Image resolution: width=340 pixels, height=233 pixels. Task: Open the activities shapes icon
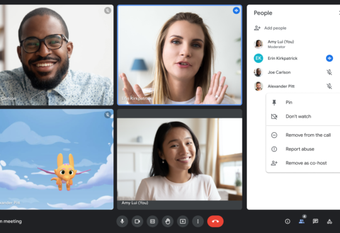(x=329, y=221)
